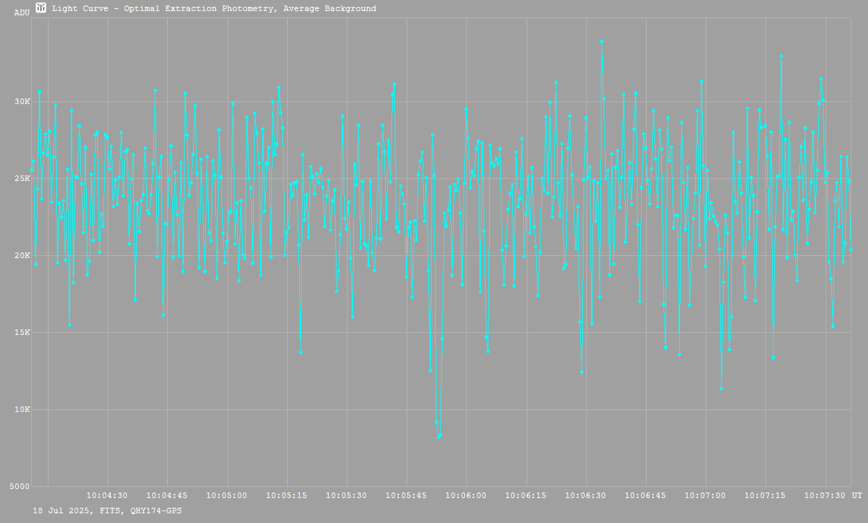This screenshot has height=523, width=868.
Task: Click the date and camera info footer text
Action: pos(108,511)
